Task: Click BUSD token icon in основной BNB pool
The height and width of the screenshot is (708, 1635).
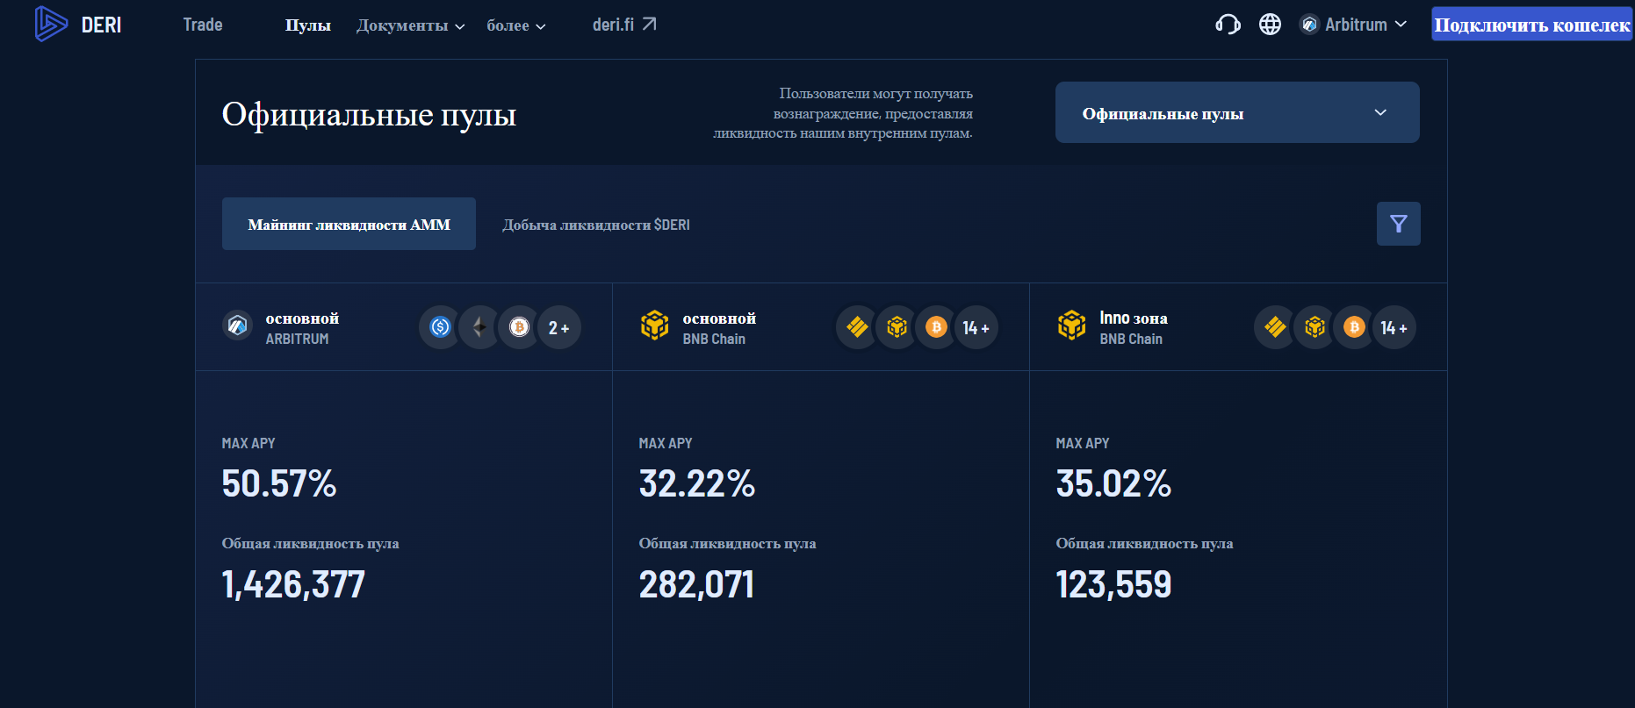Action: pyautogui.click(x=857, y=327)
